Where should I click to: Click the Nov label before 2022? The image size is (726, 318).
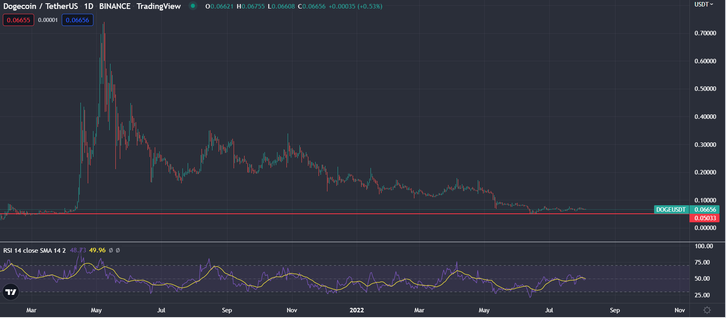click(x=292, y=310)
